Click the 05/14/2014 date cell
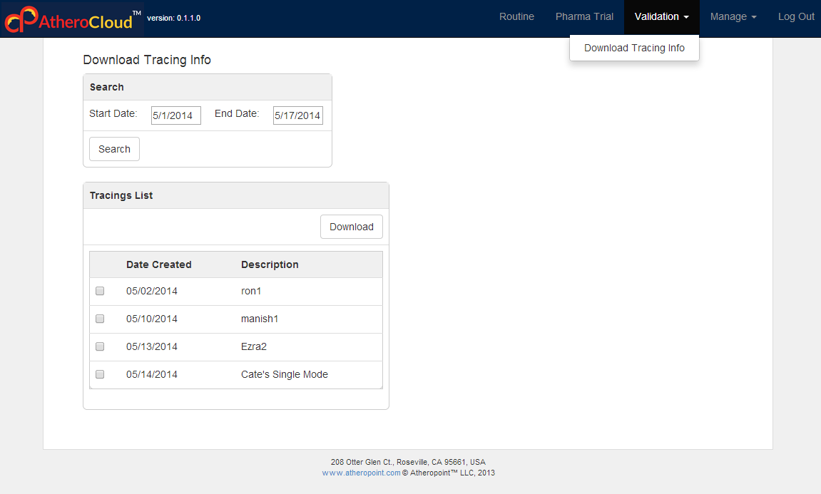The height and width of the screenshot is (494, 821). click(x=152, y=374)
